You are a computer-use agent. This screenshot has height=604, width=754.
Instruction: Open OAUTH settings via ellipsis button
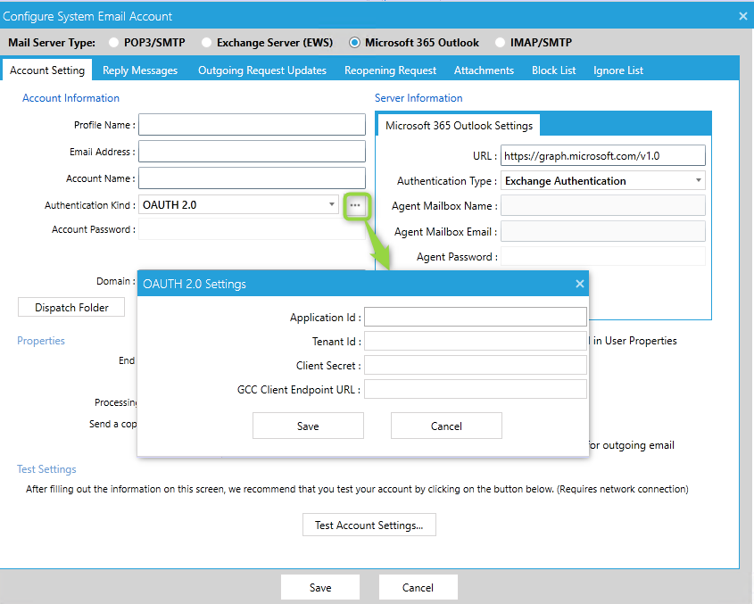(355, 205)
